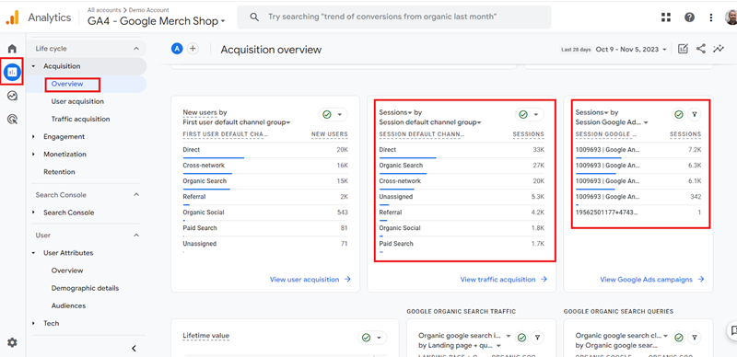737x357 pixels.
Task: Open Session default channel group dropdown
Action: tap(430, 122)
